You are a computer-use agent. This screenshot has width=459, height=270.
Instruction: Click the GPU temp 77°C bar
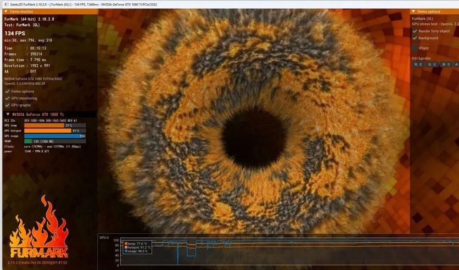click(x=55, y=125)
